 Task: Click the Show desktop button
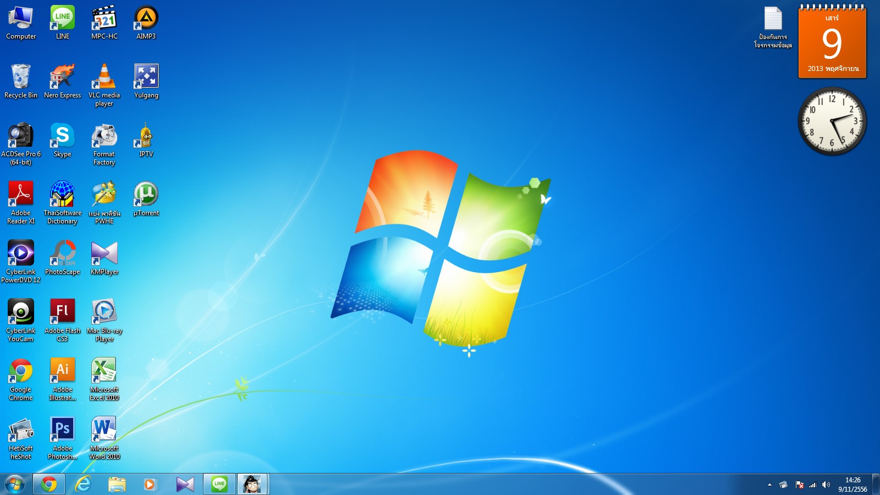(876, 485)
